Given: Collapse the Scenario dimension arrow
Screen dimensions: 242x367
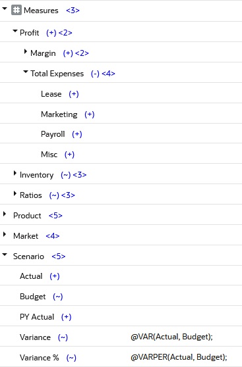Looking at the screenshot, I should [x=5, y=255].
